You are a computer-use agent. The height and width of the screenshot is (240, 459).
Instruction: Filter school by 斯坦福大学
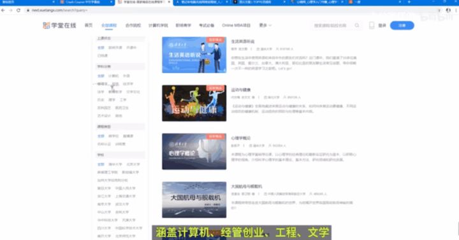[x=130, y=172]
